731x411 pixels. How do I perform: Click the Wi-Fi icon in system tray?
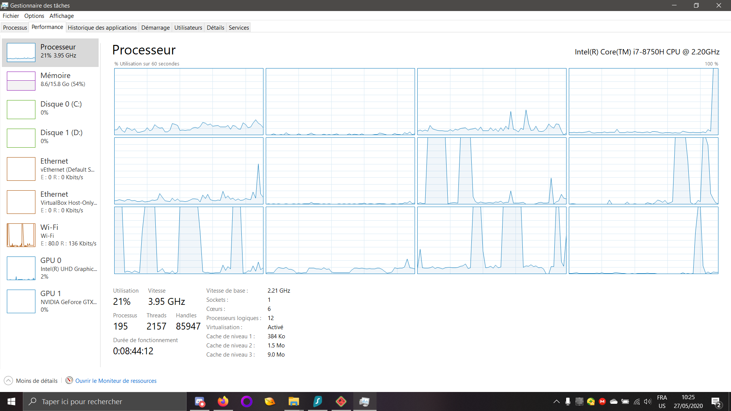[x=637, y=401]
